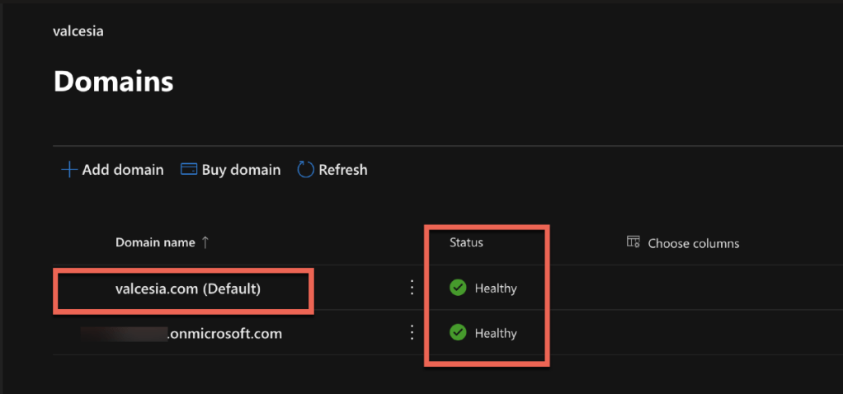Toggle the sort arrow next to Domain name
This screenshot has width=843, height=394.
(x=205, y=242)
